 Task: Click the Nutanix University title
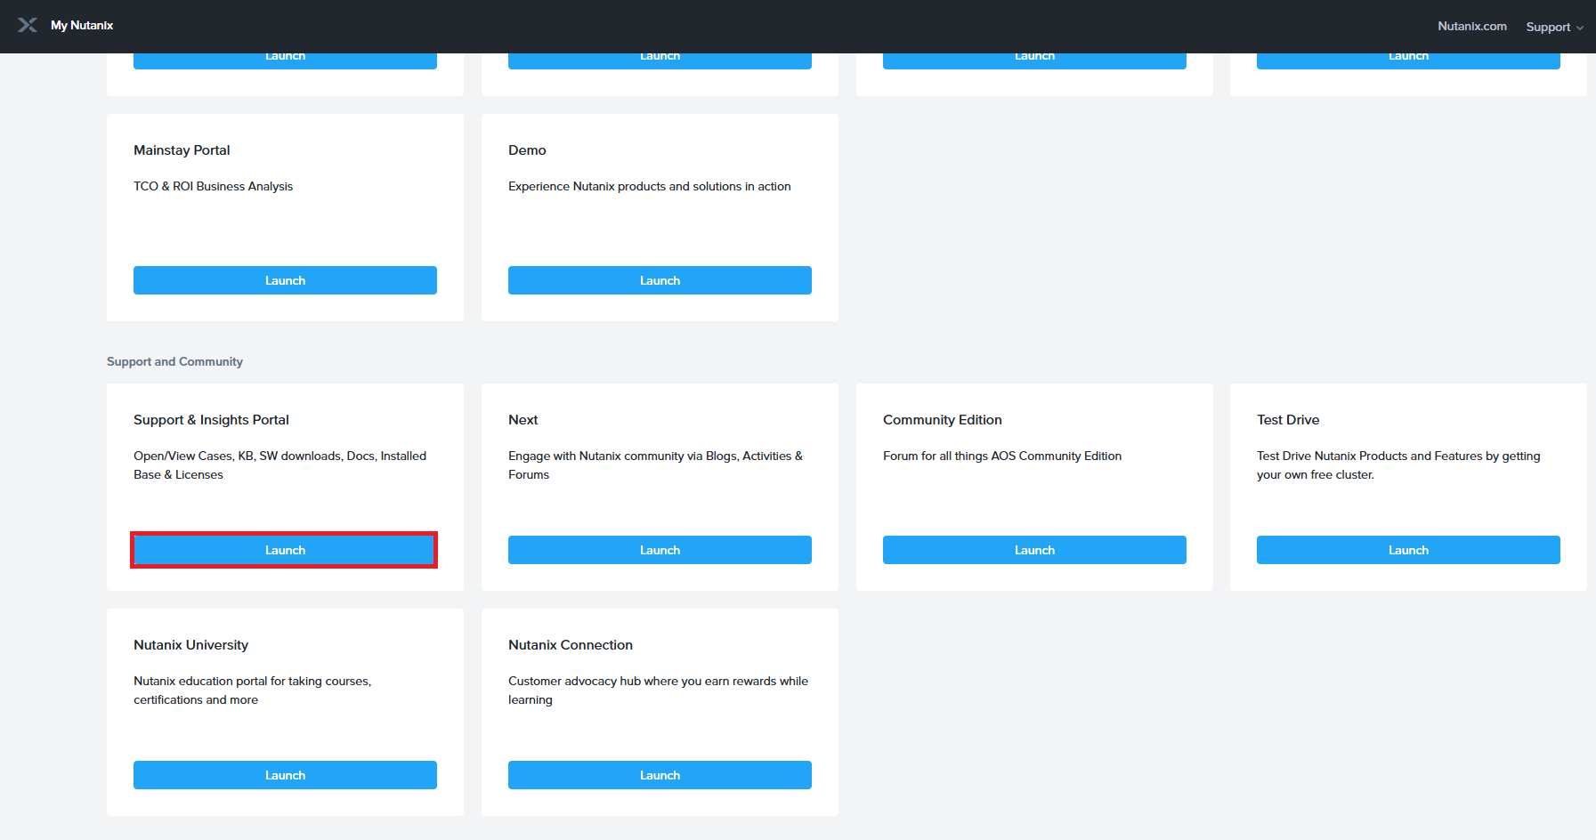click(x=190, y=645)
